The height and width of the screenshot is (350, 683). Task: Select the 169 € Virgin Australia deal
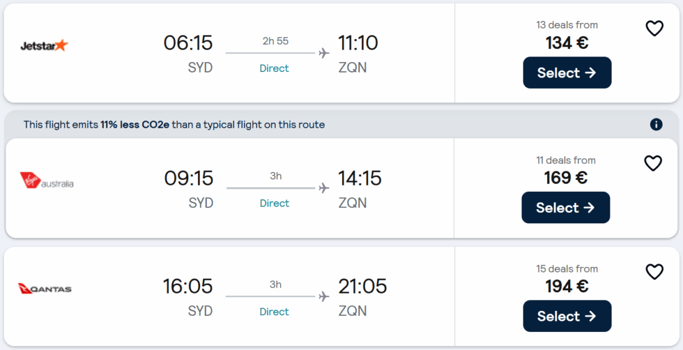point(566,208)
